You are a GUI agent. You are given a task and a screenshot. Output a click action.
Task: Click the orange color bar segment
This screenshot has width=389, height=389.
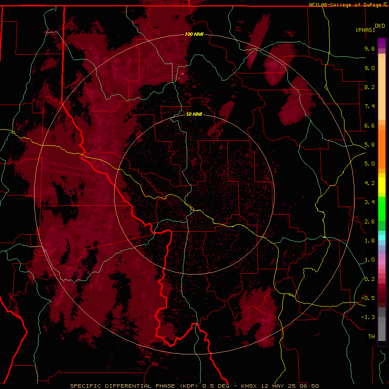382,150
